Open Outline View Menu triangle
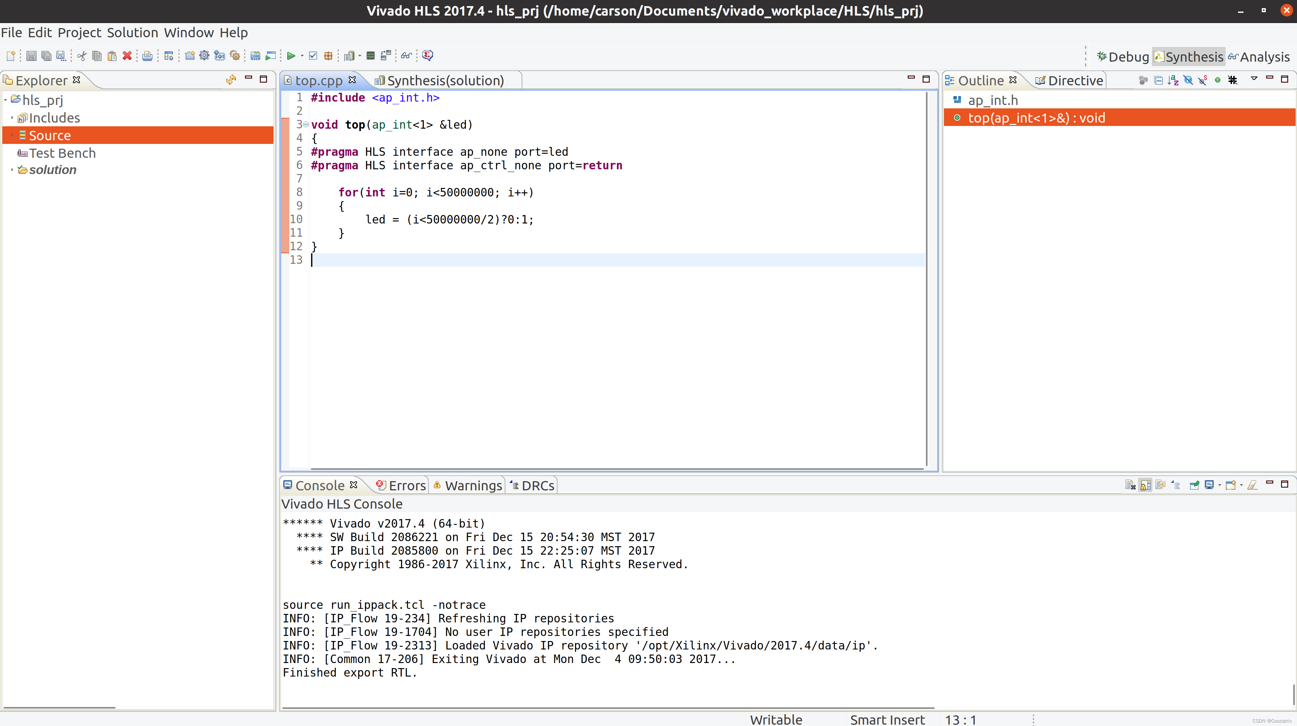Image resolution: width=1297 pixels, height=726 pixels. point(1254,79)
